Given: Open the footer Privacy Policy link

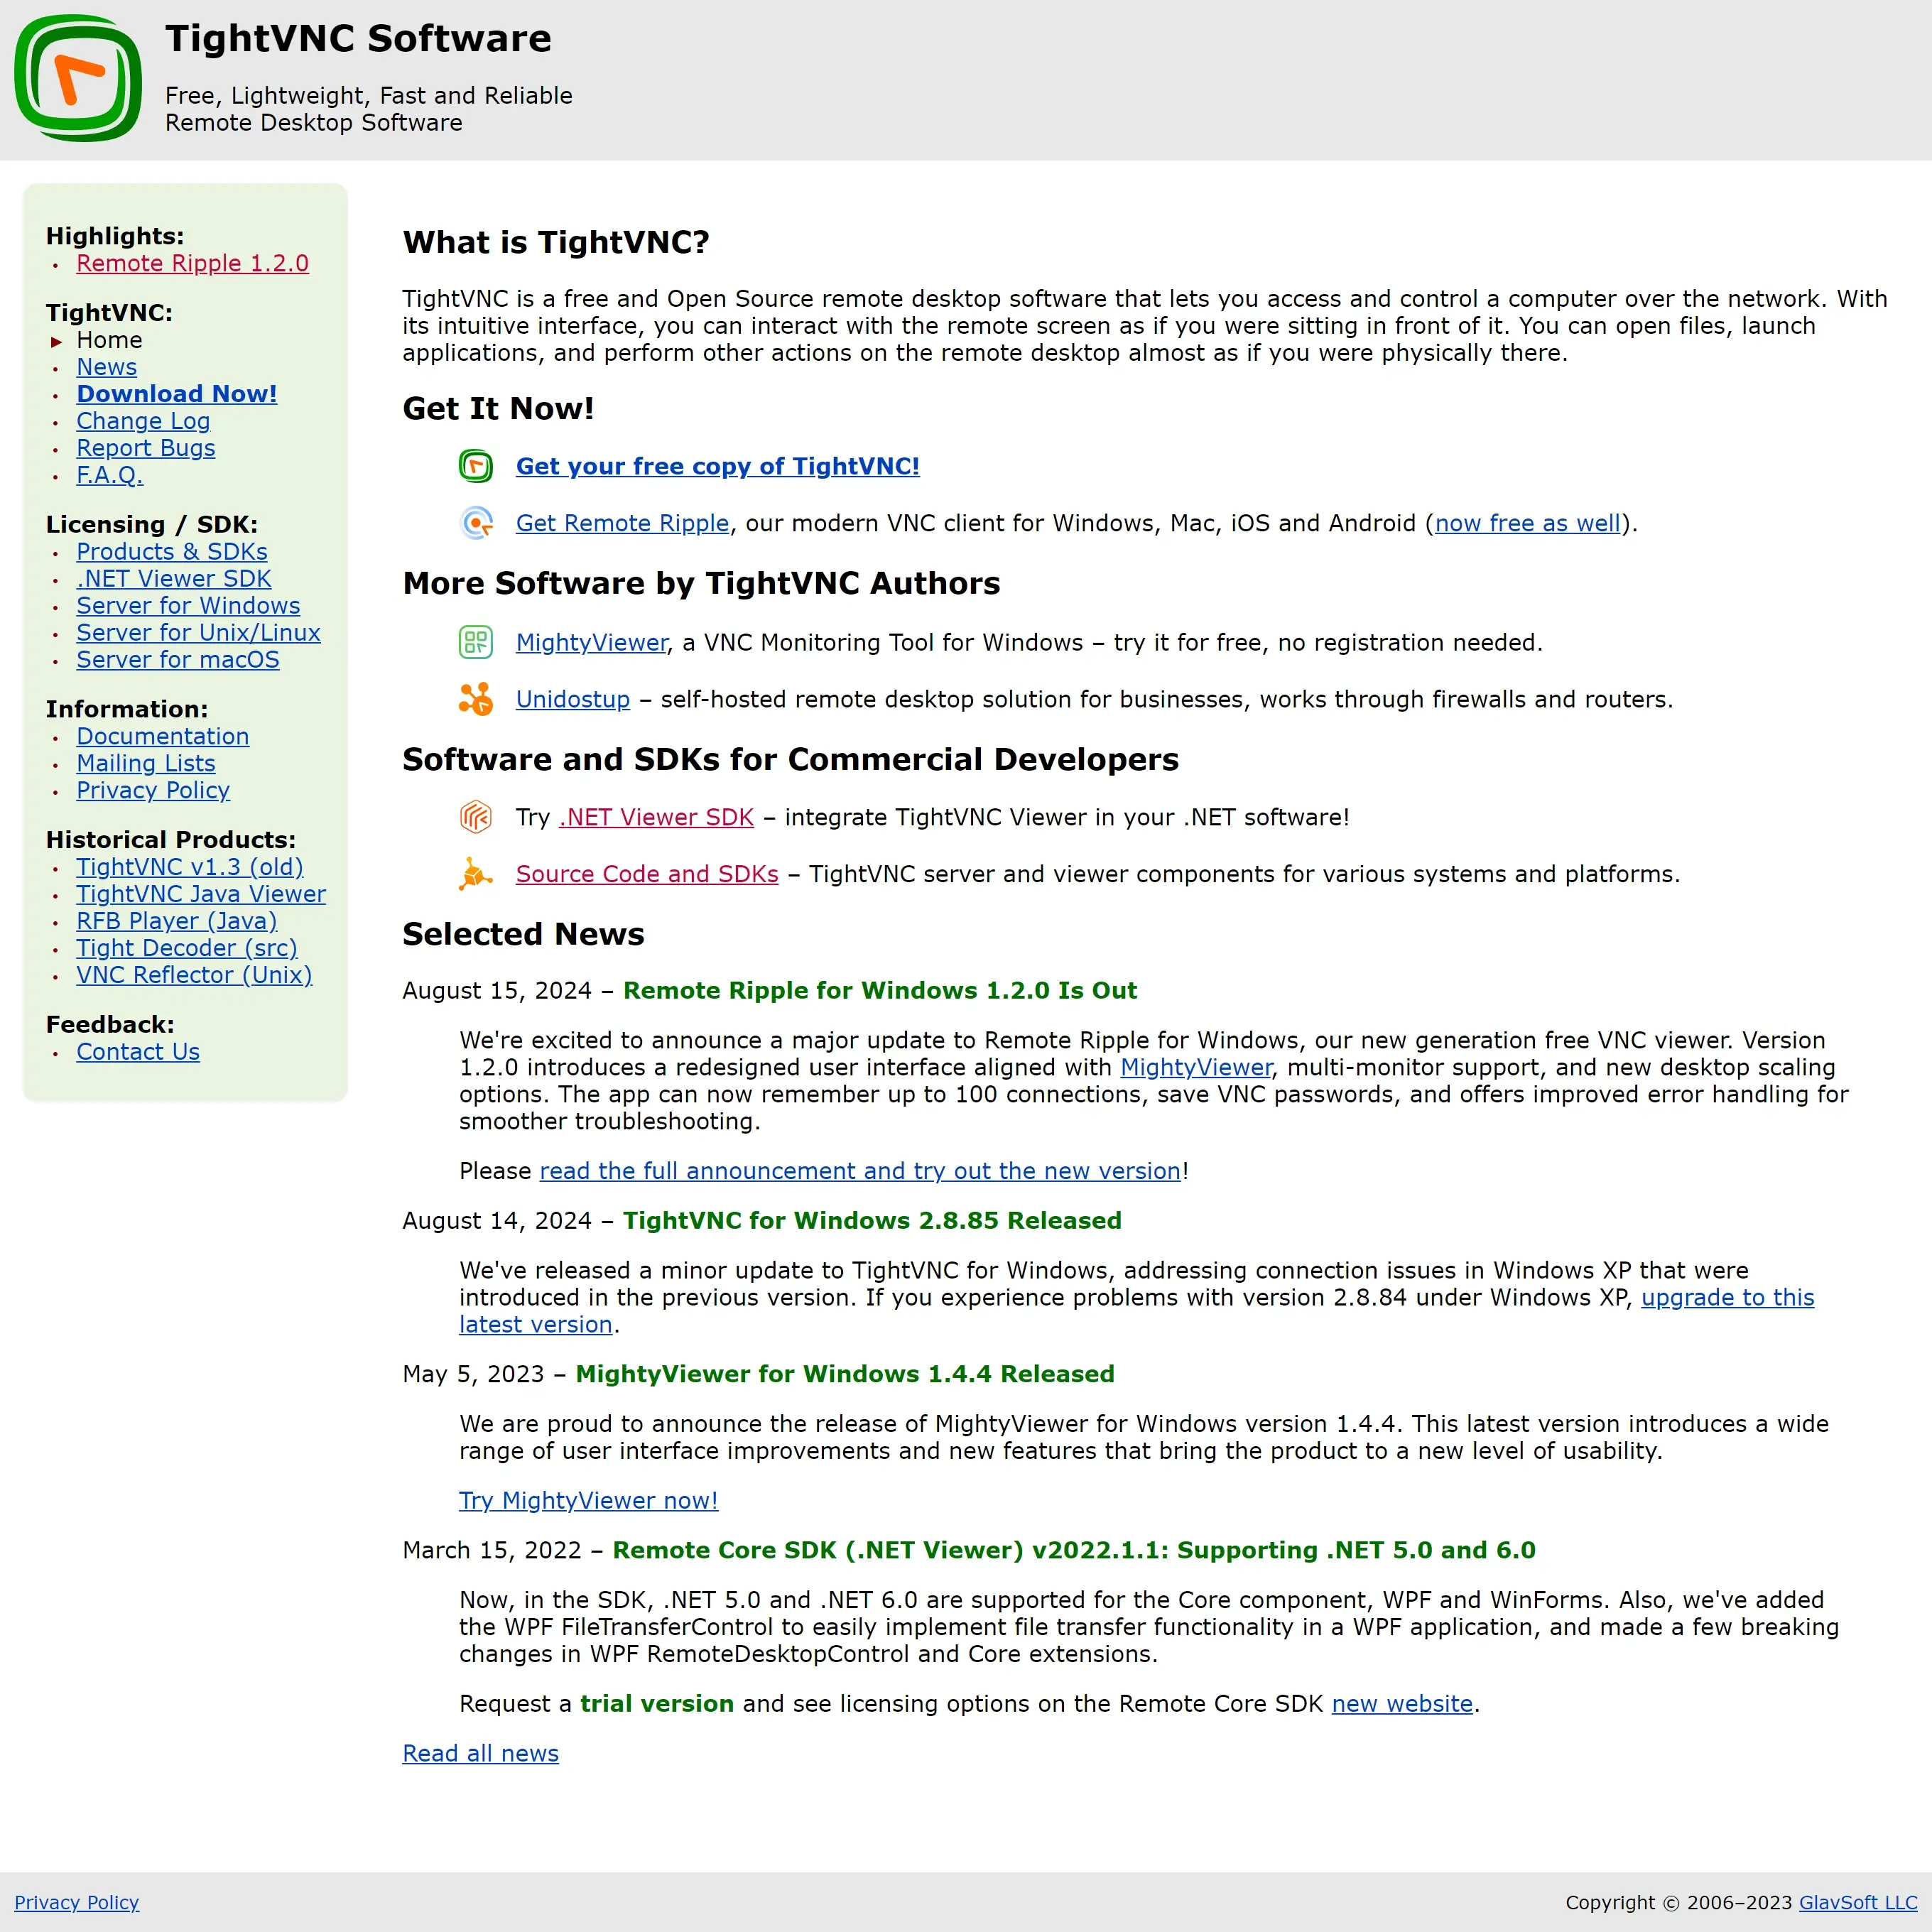Looking at the screenshot, I should 77,1902.
